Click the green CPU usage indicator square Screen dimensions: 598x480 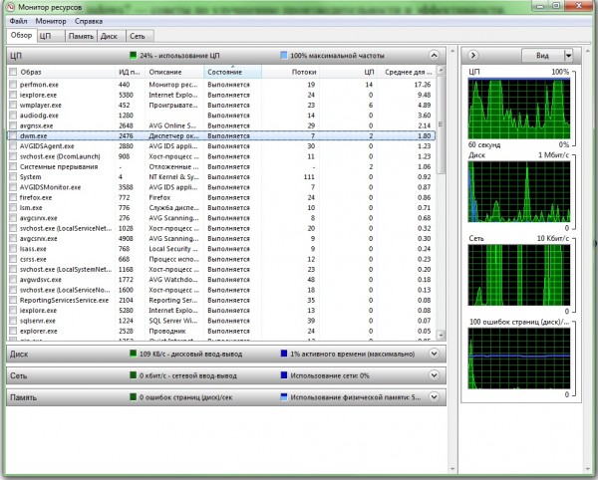pyautogui.click(x=133, y=56)
